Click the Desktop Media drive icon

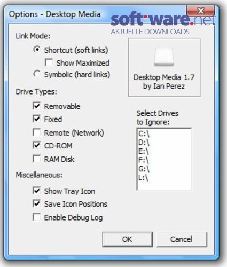pyautogui.click(x=164, y=57)
